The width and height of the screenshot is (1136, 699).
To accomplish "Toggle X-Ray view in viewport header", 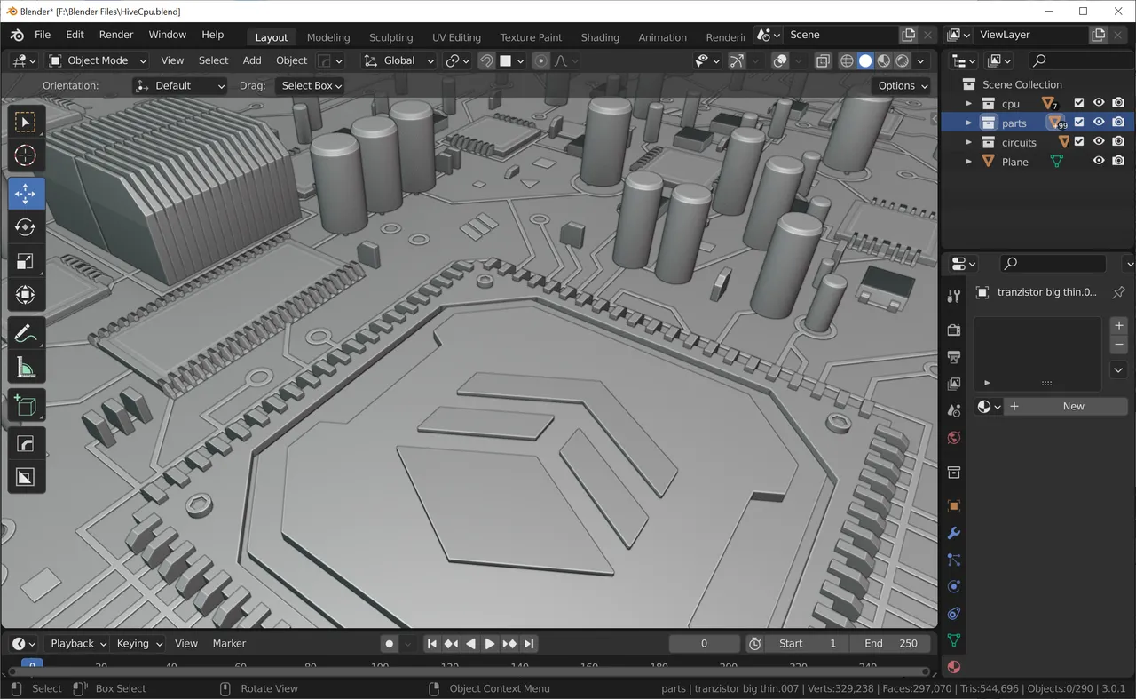I will 823,60.
